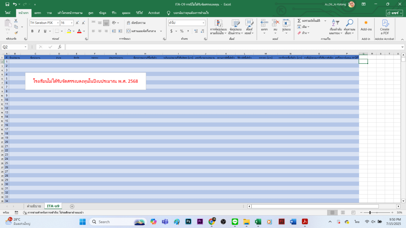Viewport: 406px width, 228px height.
Task: Click the Format Painter brush icon
Action: (x=16, y=33)
